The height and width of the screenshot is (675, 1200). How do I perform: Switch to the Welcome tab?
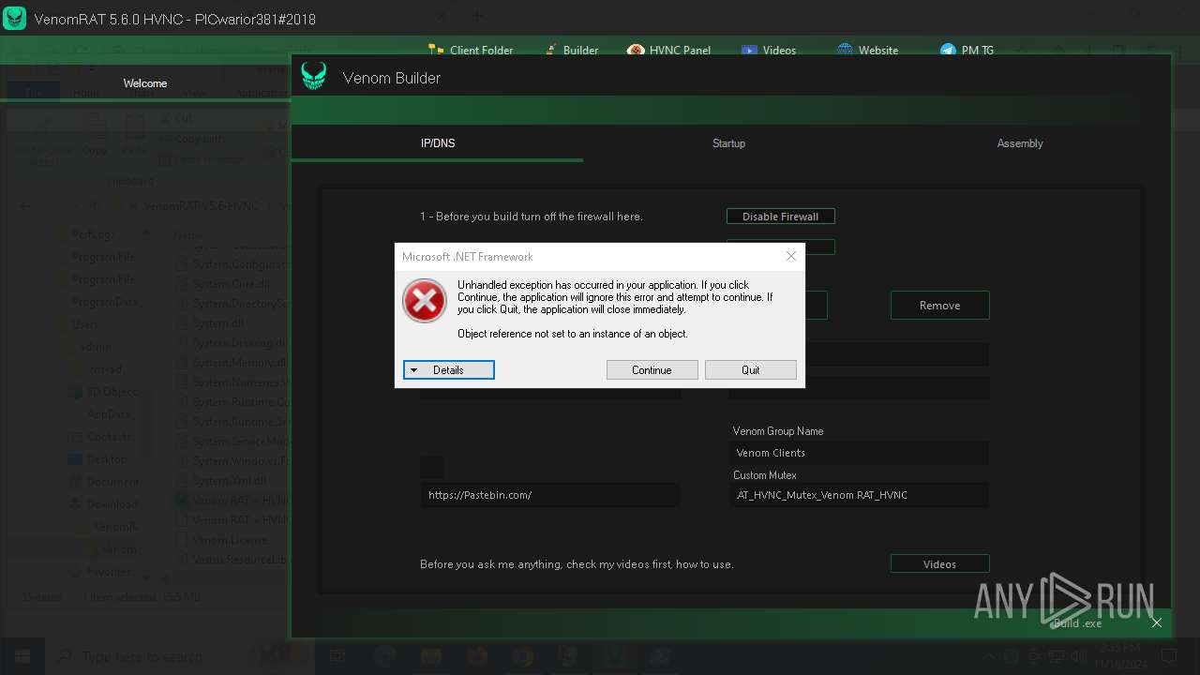click(145, 83)
